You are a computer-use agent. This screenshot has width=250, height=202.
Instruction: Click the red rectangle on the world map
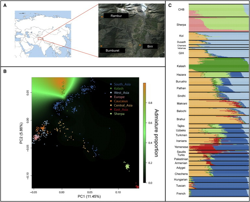40,39
